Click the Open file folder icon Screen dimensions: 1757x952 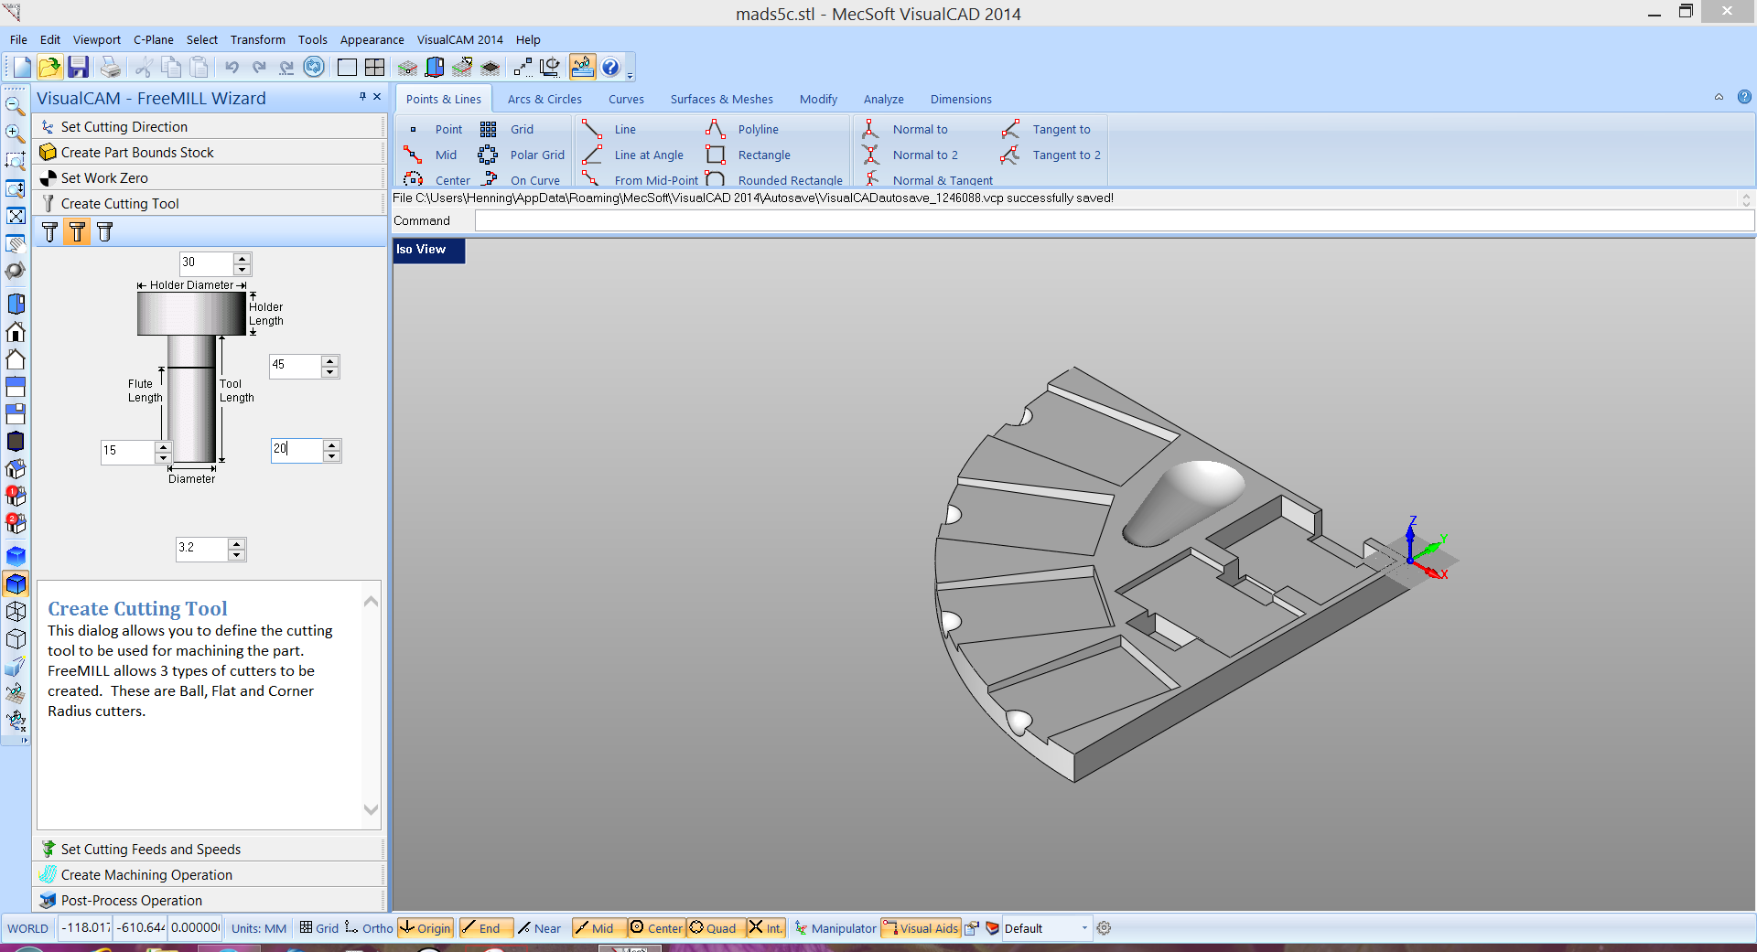pos(49,67)
